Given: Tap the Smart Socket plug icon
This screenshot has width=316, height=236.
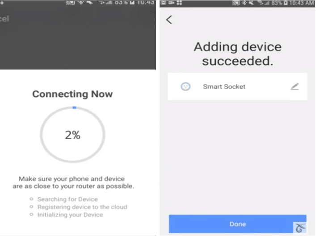Looking at the screenshot, I should click(x=185, y=87).
